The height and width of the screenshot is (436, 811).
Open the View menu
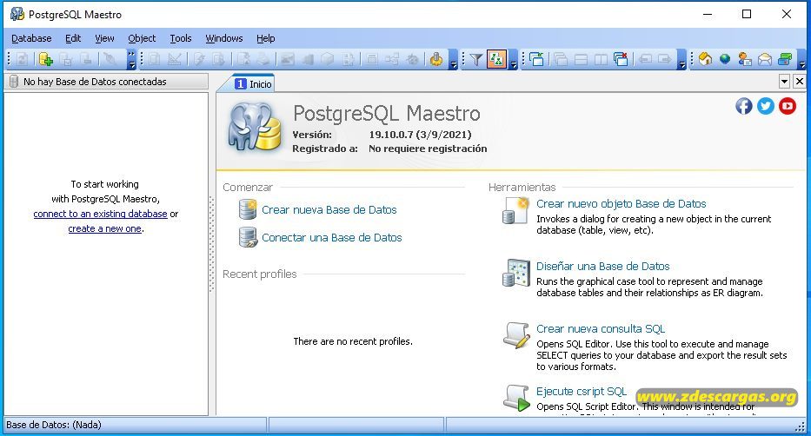tap(104, 38)
